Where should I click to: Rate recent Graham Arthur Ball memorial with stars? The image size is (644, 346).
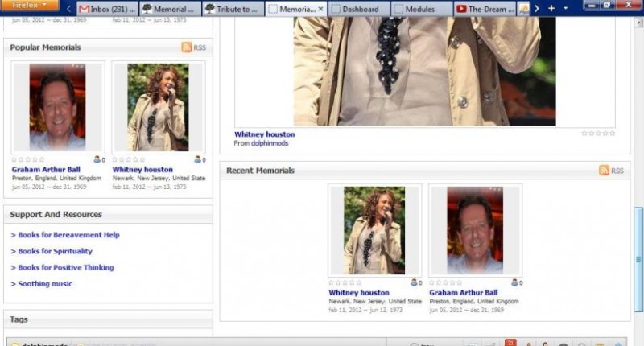tap(446, 282)
